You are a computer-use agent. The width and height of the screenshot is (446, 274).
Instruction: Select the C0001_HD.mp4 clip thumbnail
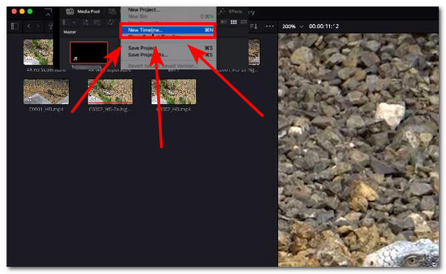pyautogui.click(x=46, y=91)
